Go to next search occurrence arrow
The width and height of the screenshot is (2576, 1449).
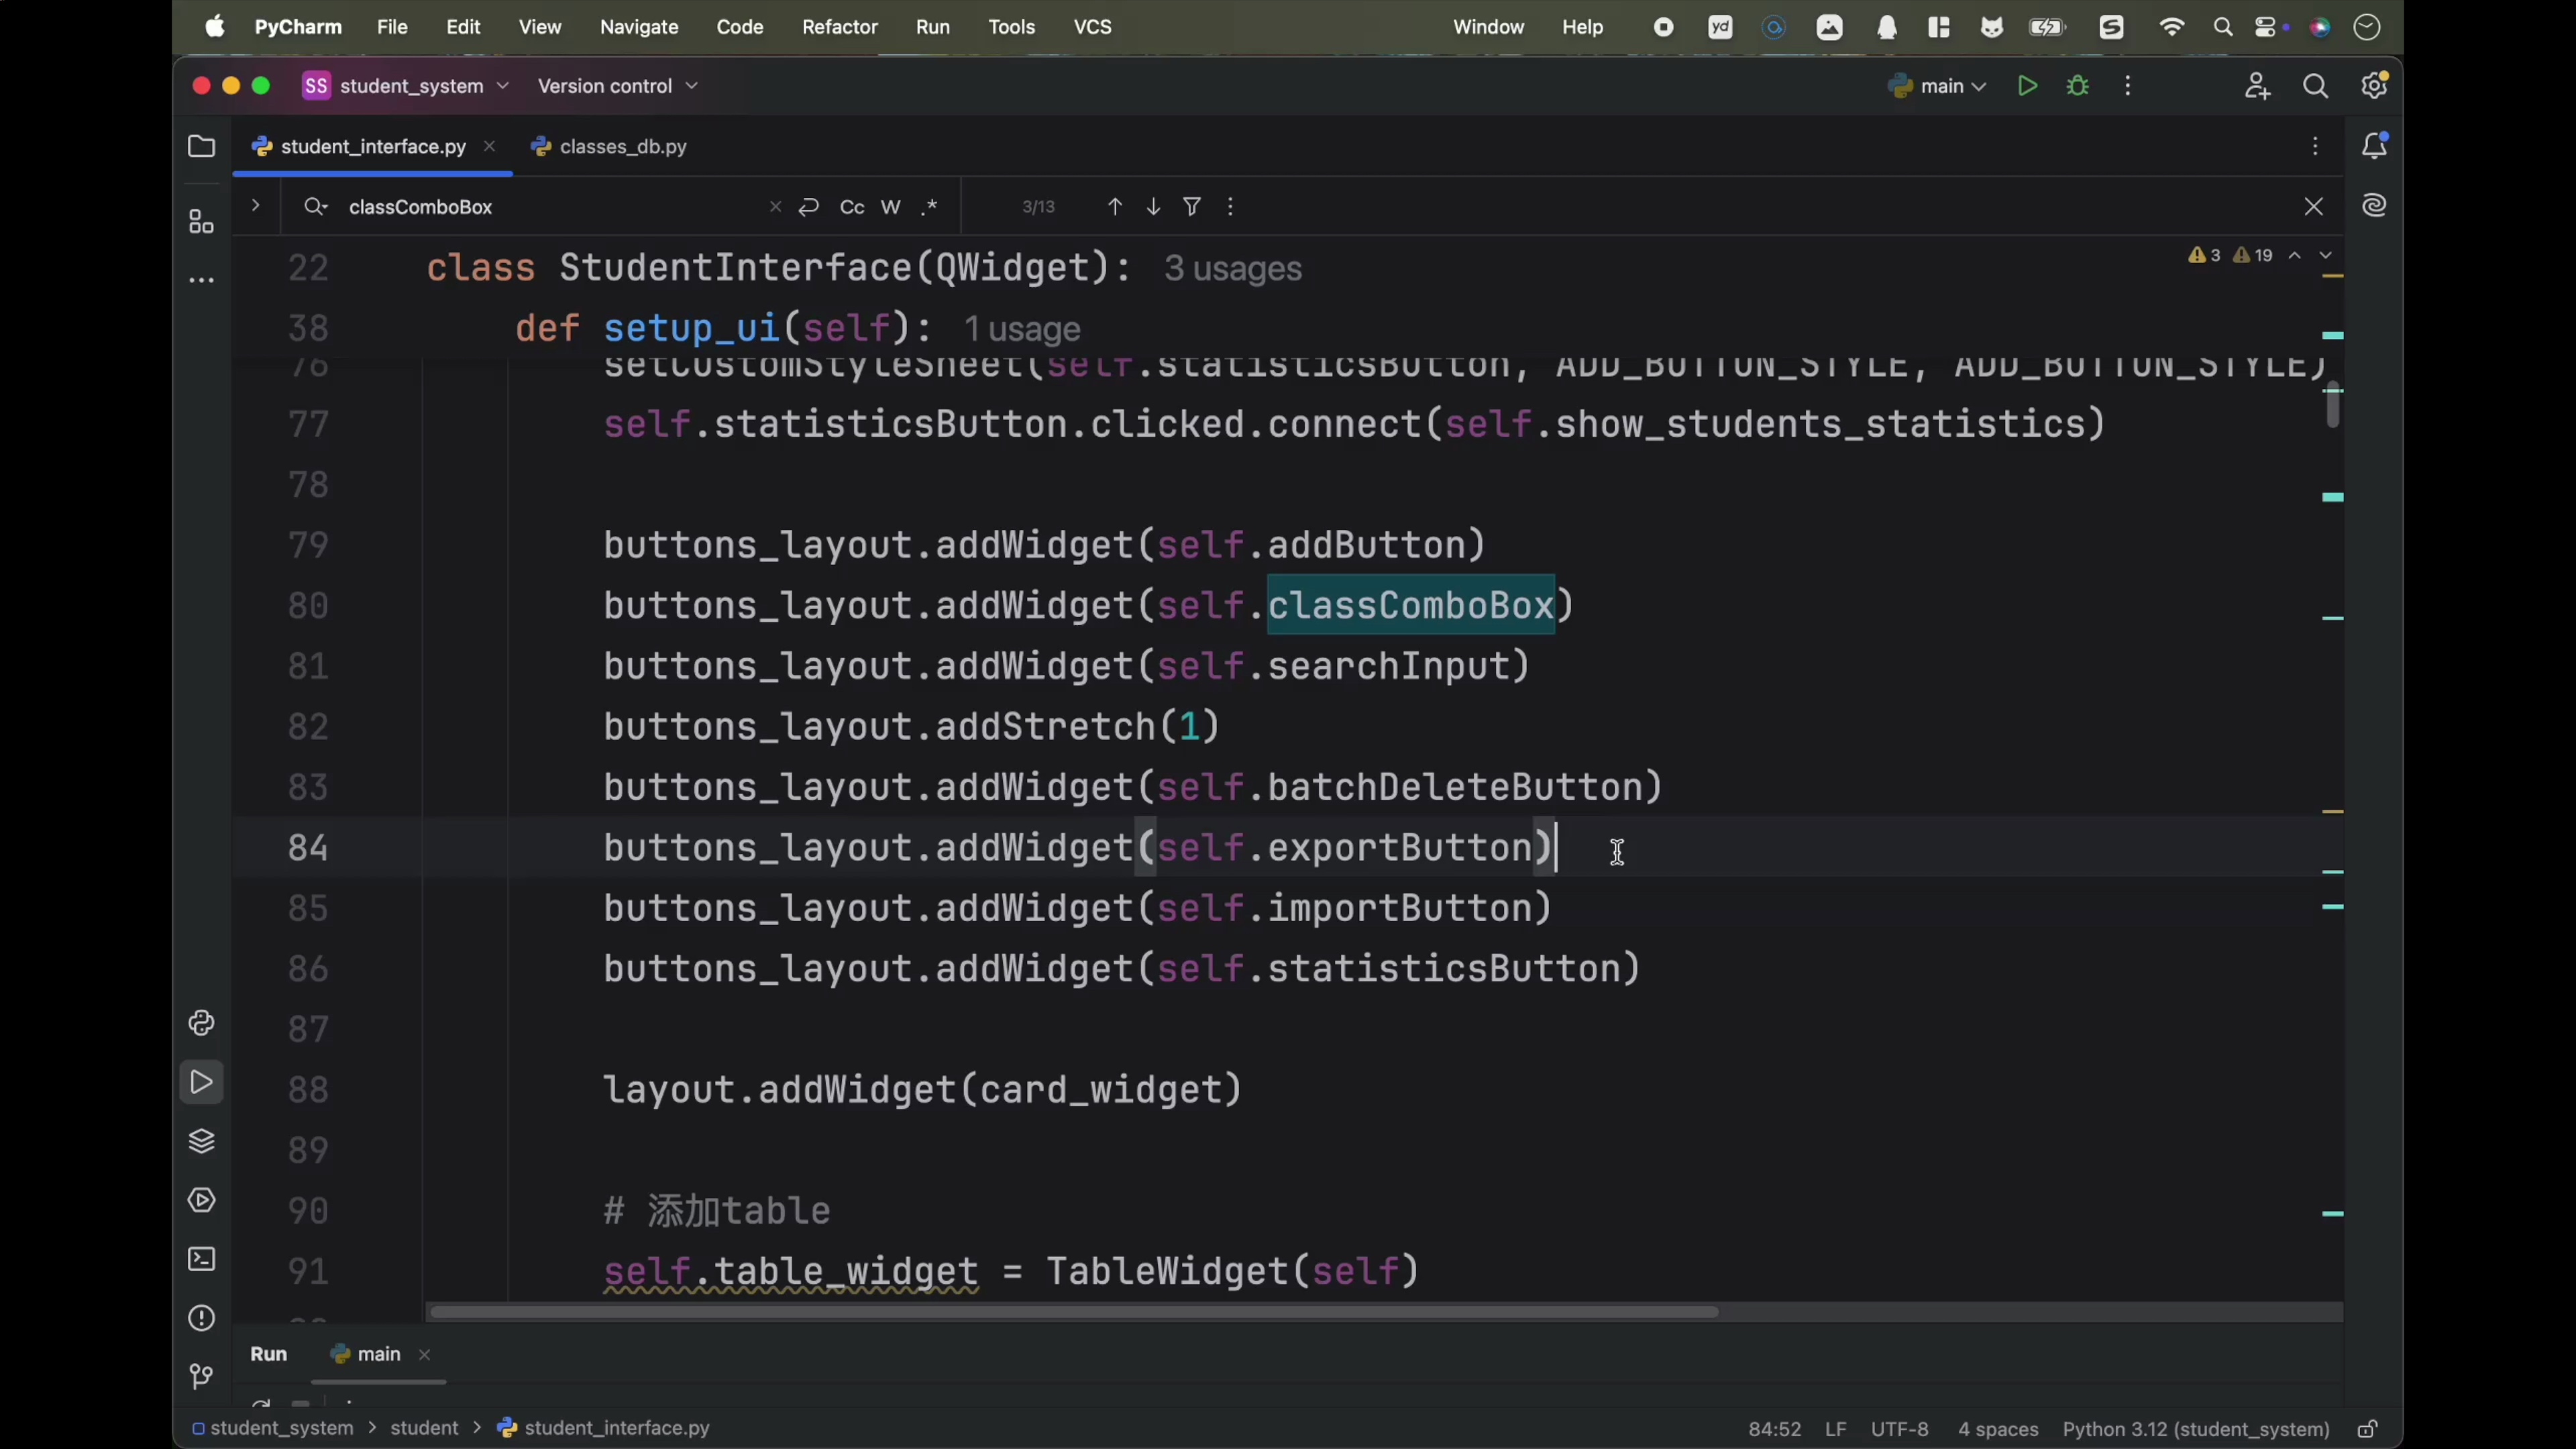pos(1153,207)
